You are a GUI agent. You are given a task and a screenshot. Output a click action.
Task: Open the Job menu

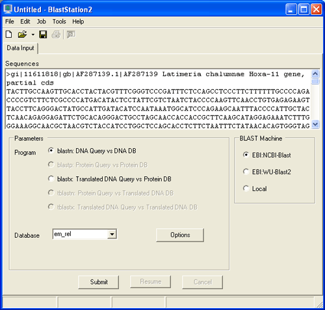[41, 21]
